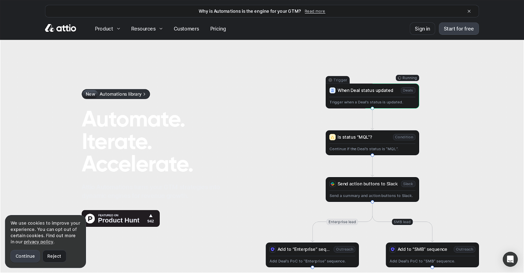Click the Slack icon on the workflow node
This screenshot has height=273, width=524.
click(x=332, y=184)
